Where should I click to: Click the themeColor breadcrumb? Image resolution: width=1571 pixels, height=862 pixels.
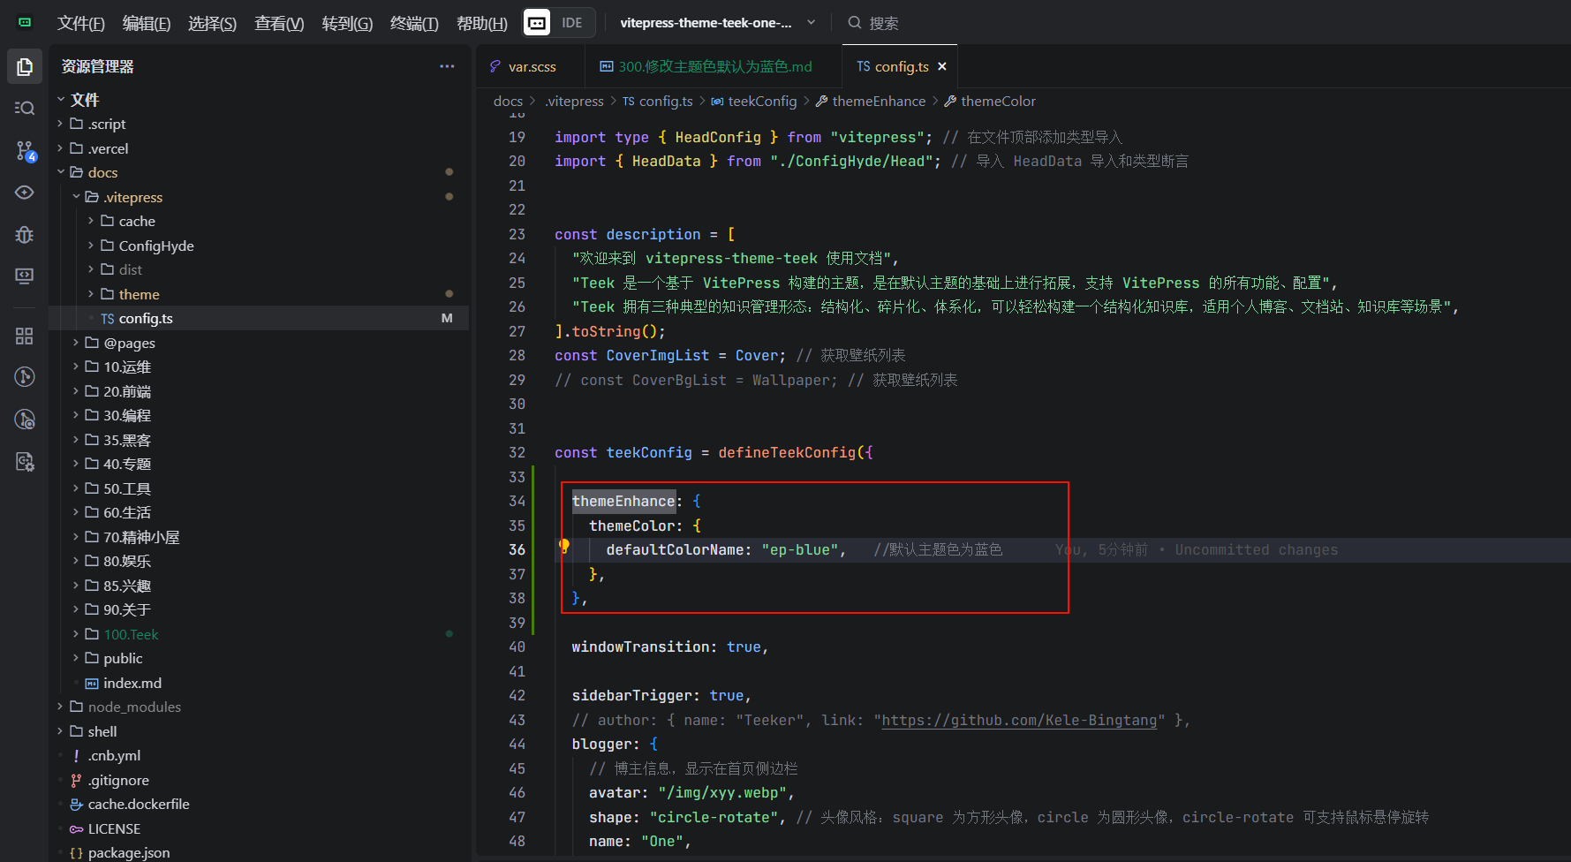pyautogui.click(x=998, y=102)
